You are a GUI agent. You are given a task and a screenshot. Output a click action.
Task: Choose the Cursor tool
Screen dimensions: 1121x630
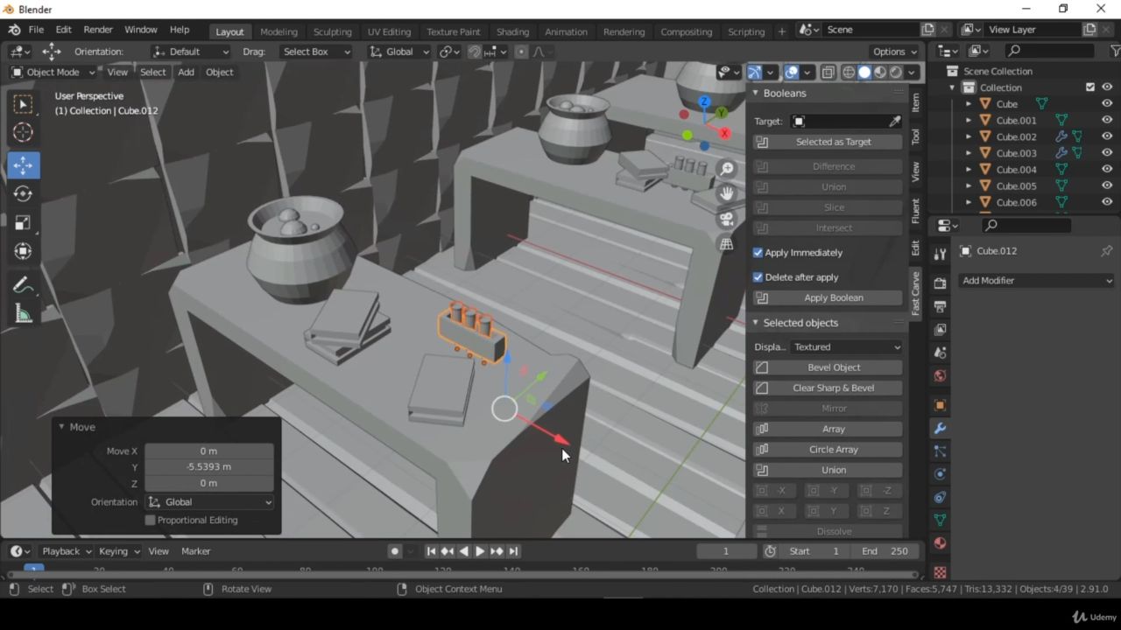pyautogui.click(x=24, y=132)
